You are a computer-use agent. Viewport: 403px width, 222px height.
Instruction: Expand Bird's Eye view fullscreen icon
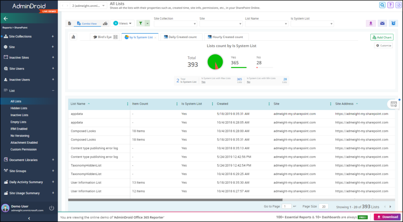(115, 37)
